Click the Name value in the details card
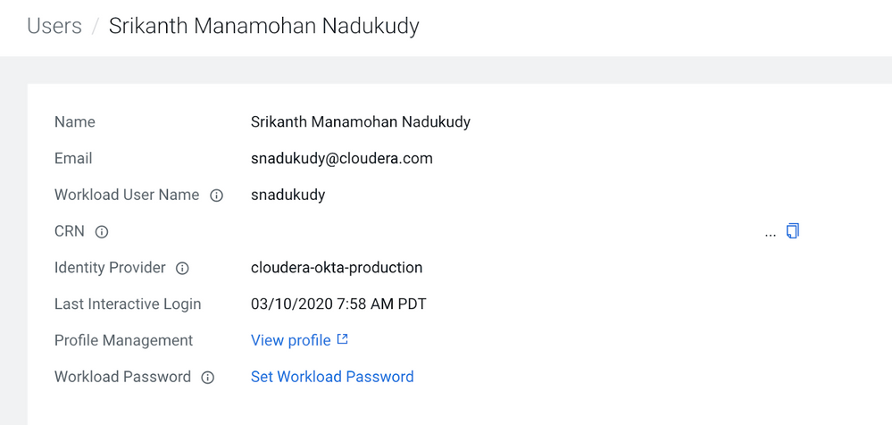892x425 pixels. (360, 121)
